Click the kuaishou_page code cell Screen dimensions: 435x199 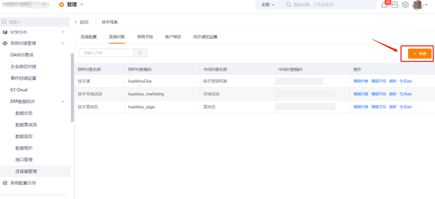(141, 107)
